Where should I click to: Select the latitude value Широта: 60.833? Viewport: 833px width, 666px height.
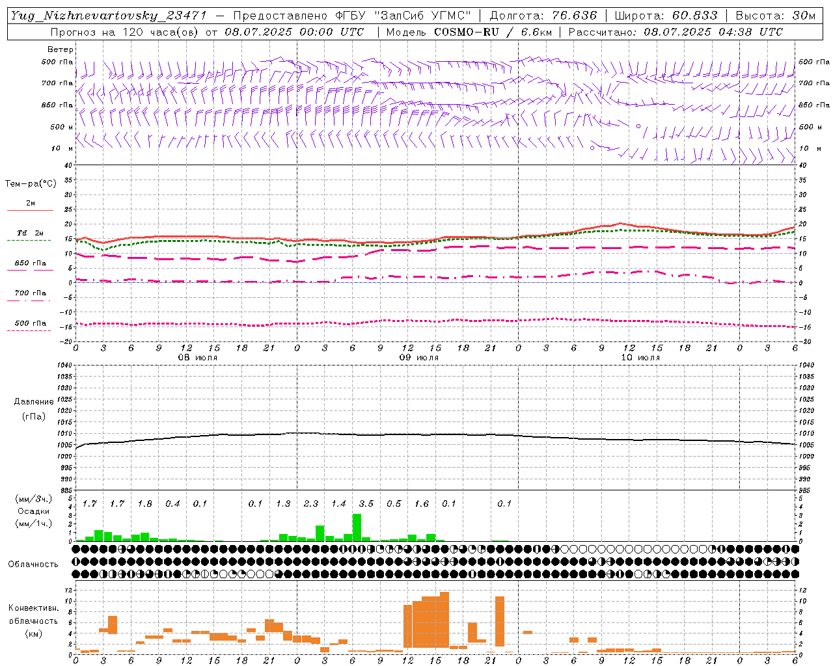[x=666, y=16]
